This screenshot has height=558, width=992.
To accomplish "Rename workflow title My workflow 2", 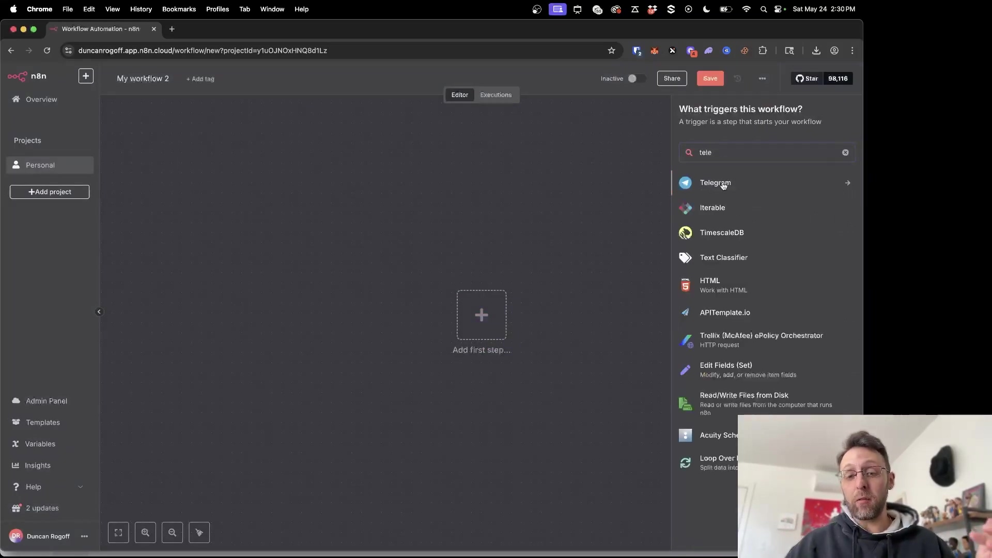I will pyautogui.click(x=143, y=79).
